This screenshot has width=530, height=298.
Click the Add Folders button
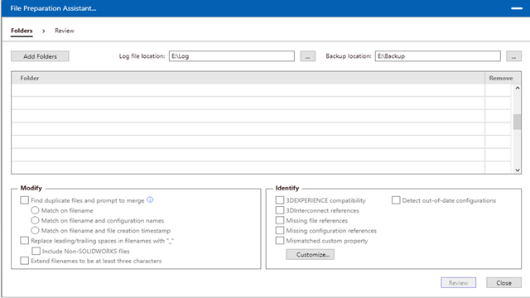pyautogui.click(x=40, y=56)
